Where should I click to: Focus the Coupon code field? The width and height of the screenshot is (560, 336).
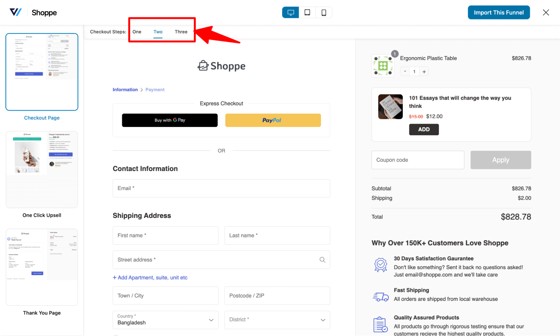[418, 160]
